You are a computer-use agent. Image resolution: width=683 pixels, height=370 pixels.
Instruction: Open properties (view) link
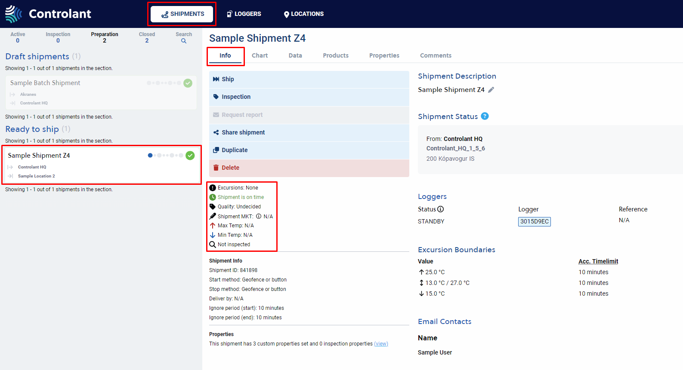tap(381, 344)
